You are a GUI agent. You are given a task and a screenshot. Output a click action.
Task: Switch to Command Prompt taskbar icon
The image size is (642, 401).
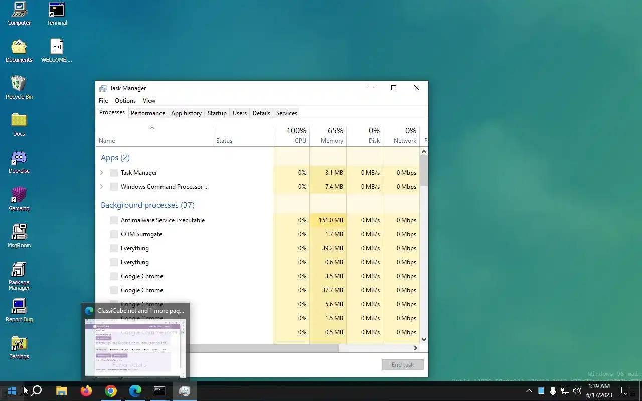click(159, 391)
